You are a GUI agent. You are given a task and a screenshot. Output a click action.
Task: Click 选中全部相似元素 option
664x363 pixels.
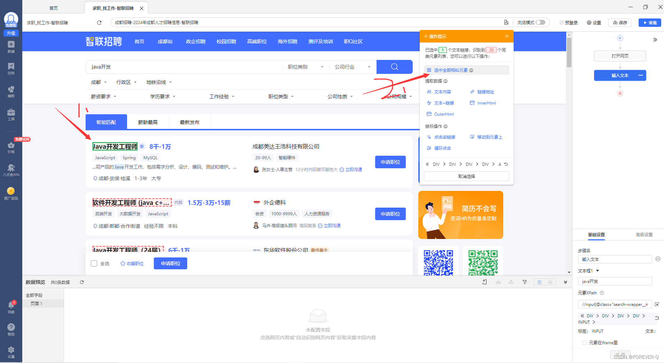467,70
